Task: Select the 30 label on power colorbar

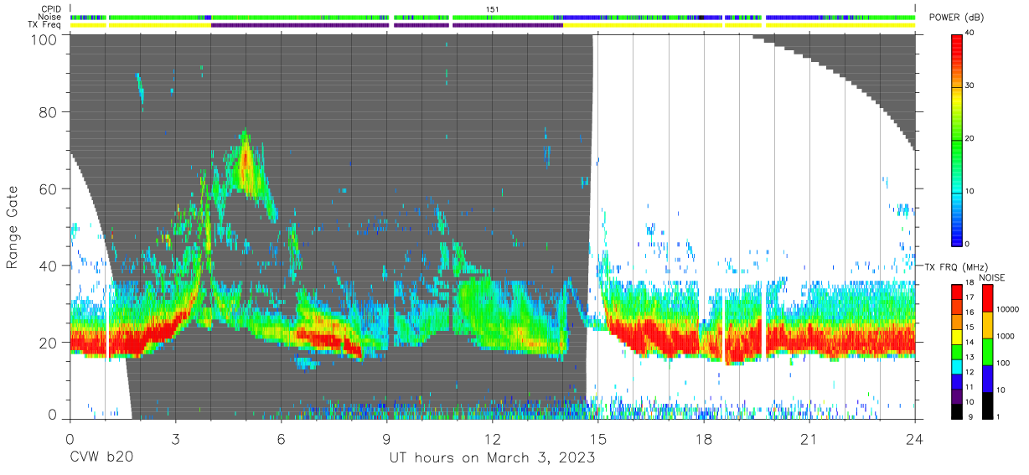Action: 970,86
